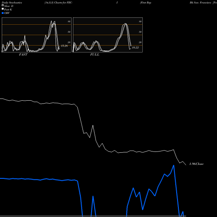
Task: Click the Slow D legend label
Action: point(9,6)
